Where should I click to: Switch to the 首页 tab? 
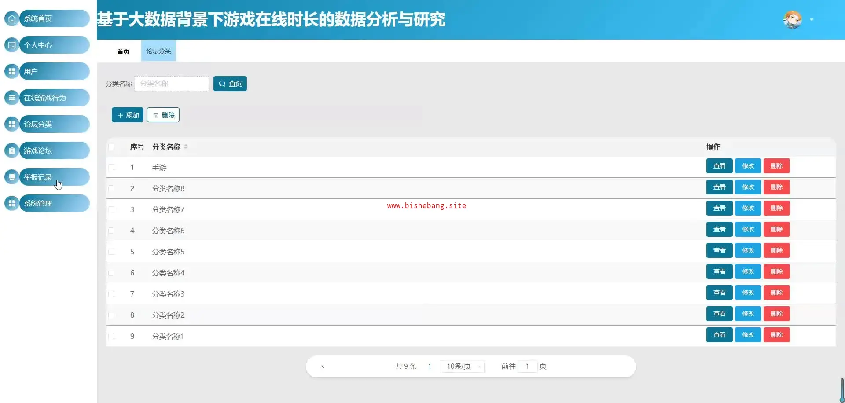pos(123,51)
